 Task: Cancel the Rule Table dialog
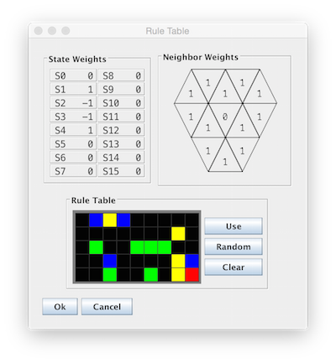pyautogui.click(x=107, y=307)
